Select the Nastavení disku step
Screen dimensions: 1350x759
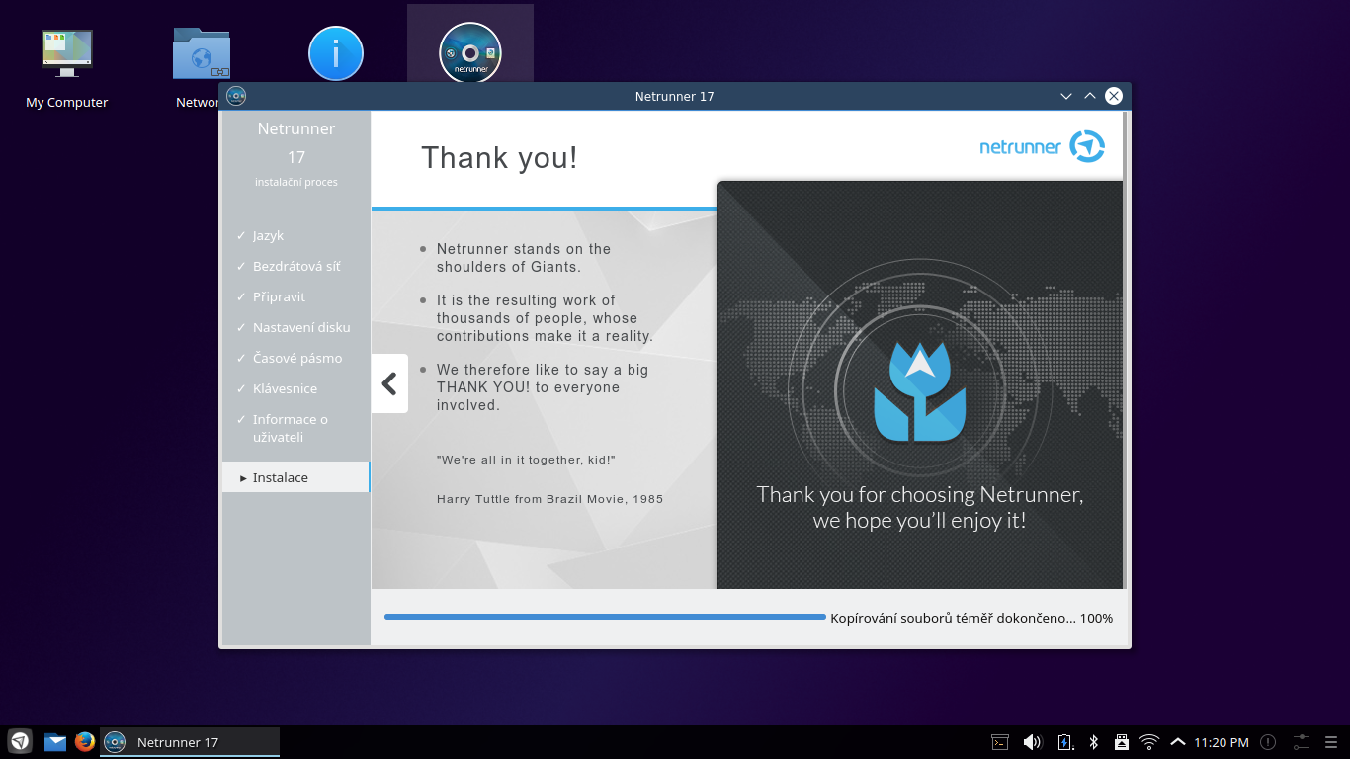click(x=295, y=327)
